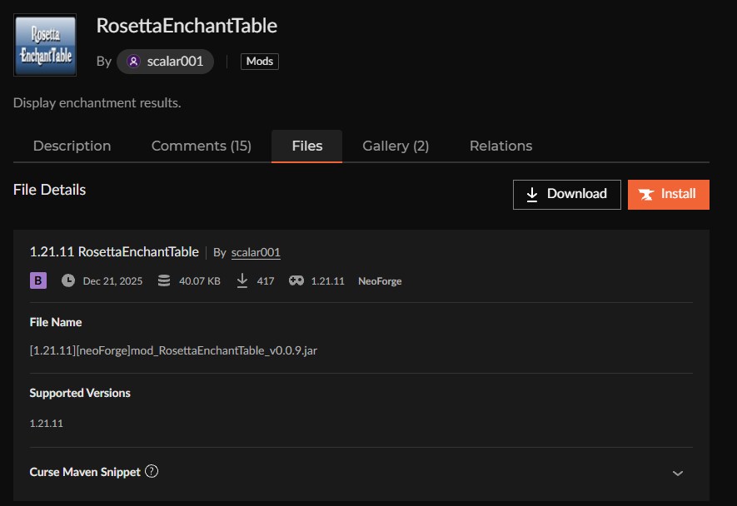Click the purple Beta release badge
Image resolution: width=737 pixels, height=506 pixels.
pos(37,281)
